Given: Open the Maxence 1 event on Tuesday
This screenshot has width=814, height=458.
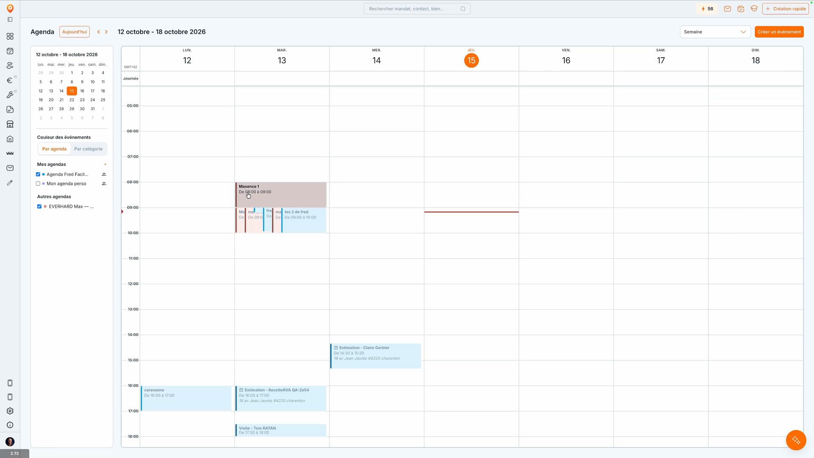Looking at the screenshot, I should point(281,195).
